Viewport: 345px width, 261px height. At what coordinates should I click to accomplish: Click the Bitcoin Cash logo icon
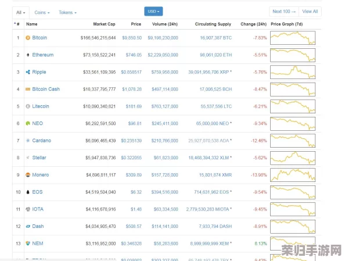pos(28,89)
